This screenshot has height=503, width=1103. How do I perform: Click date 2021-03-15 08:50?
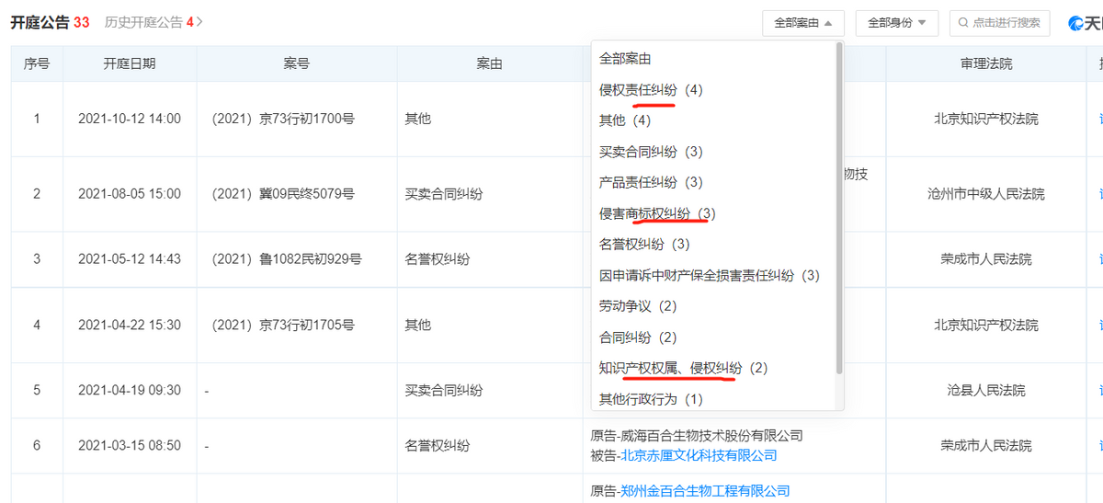pyautogui.click(x=130, y=445)
